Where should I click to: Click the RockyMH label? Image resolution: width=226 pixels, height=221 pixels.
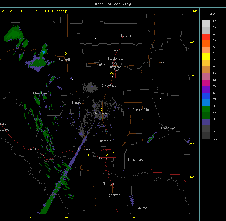coord(64,60)
